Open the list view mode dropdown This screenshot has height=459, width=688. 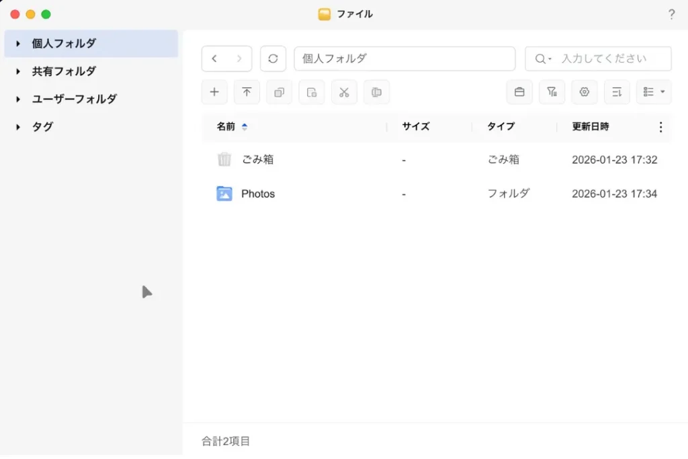click(653, 92)
